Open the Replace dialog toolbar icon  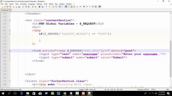click(x=42, y=7)
